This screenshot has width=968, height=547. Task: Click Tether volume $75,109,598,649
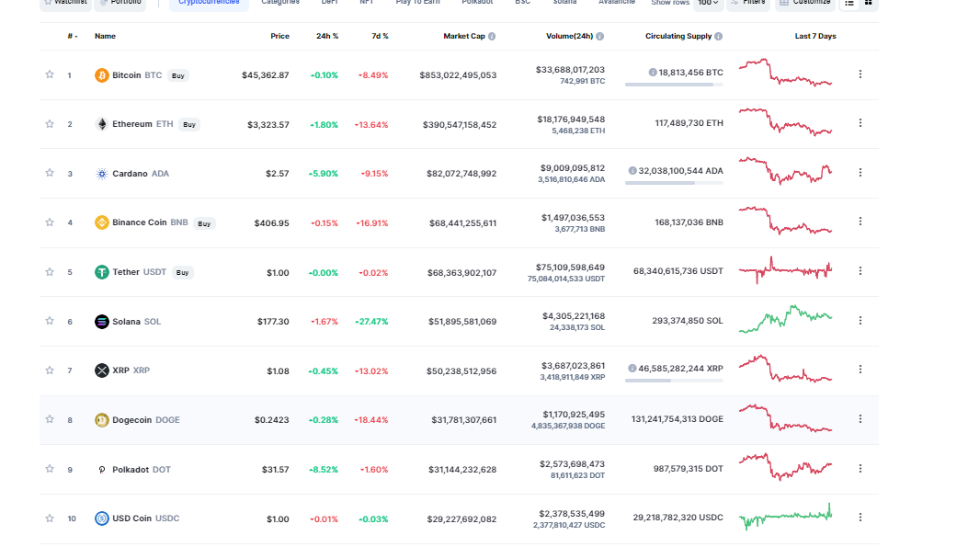pyautogui.click(x=571, y=268)
